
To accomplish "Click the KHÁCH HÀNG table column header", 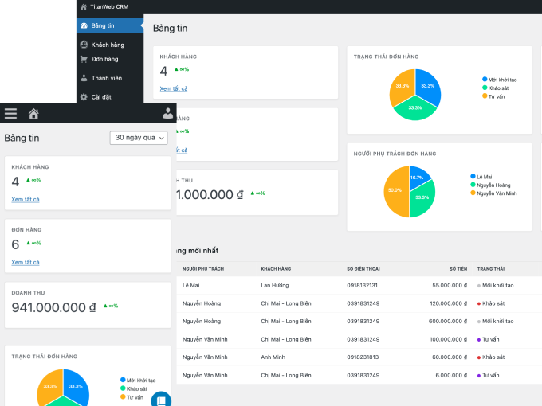I will [276, 269].
